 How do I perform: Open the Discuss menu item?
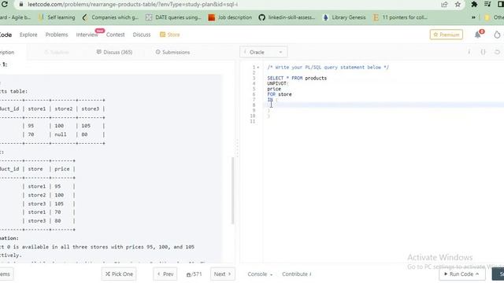pos(142,35)
